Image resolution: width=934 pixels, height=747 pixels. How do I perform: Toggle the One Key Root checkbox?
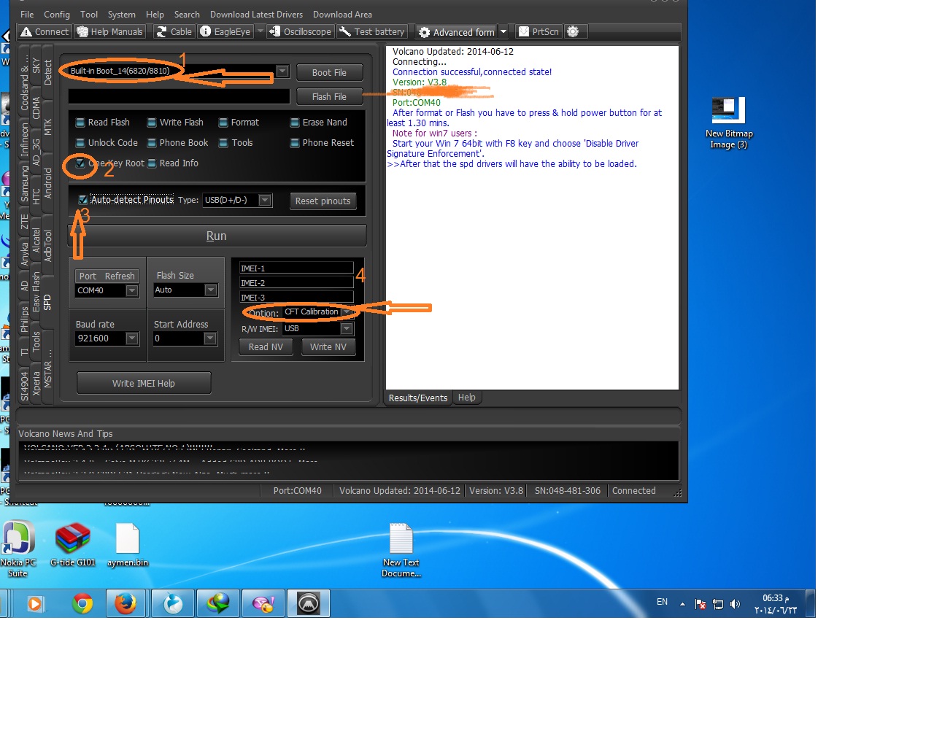80,163
